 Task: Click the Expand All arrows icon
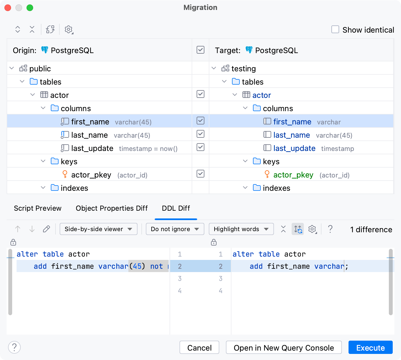point(18,29)
